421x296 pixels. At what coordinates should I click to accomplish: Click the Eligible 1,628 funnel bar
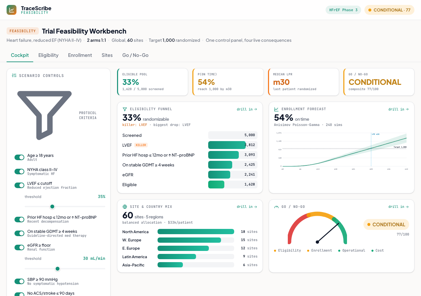coord(216,185)
